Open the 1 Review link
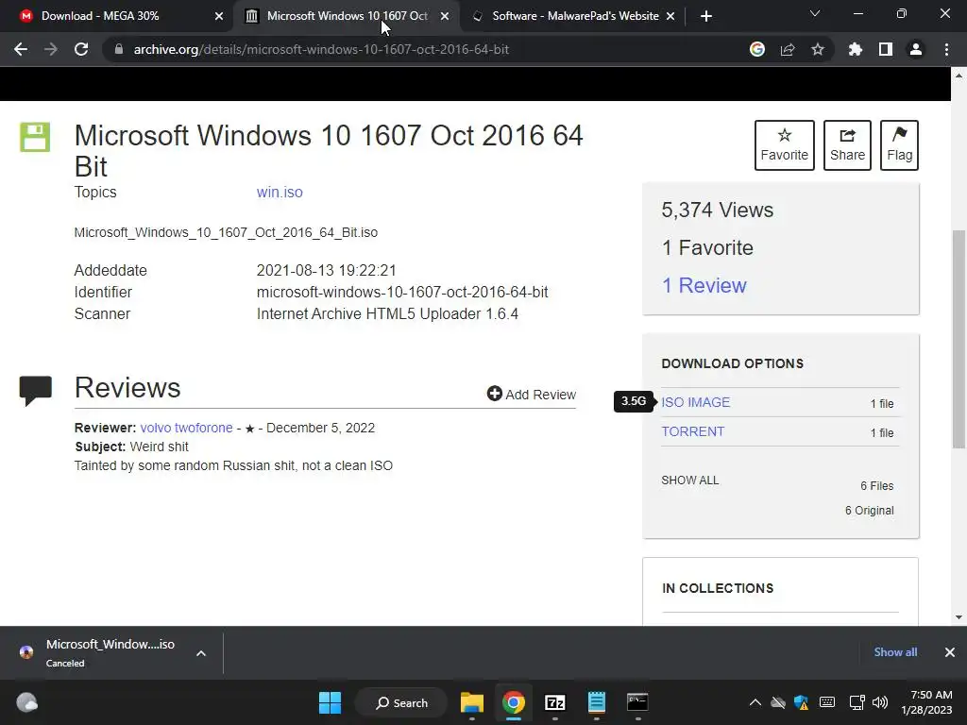967x725 pixels. 704,285
